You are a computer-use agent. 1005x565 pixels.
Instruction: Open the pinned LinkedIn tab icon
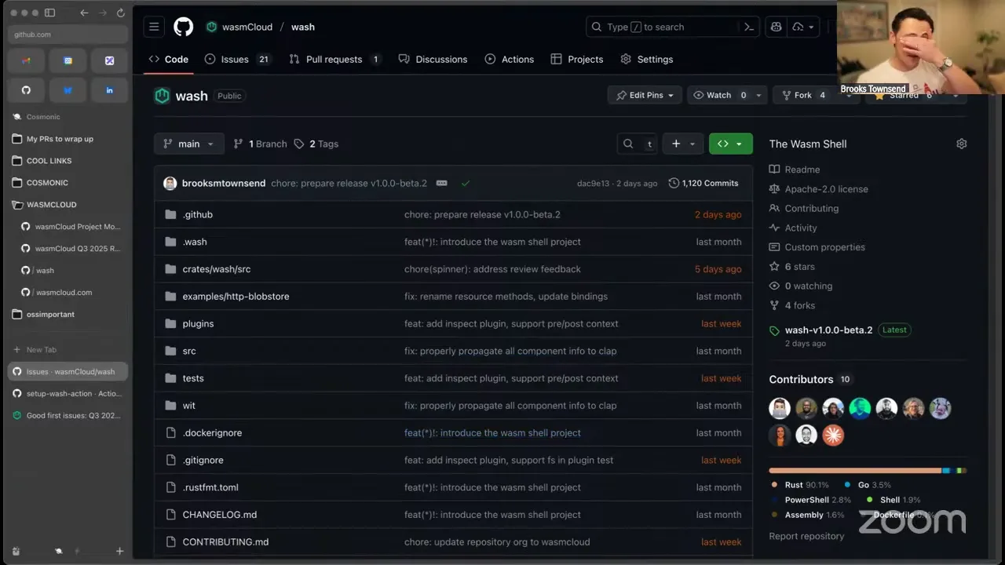109,90
